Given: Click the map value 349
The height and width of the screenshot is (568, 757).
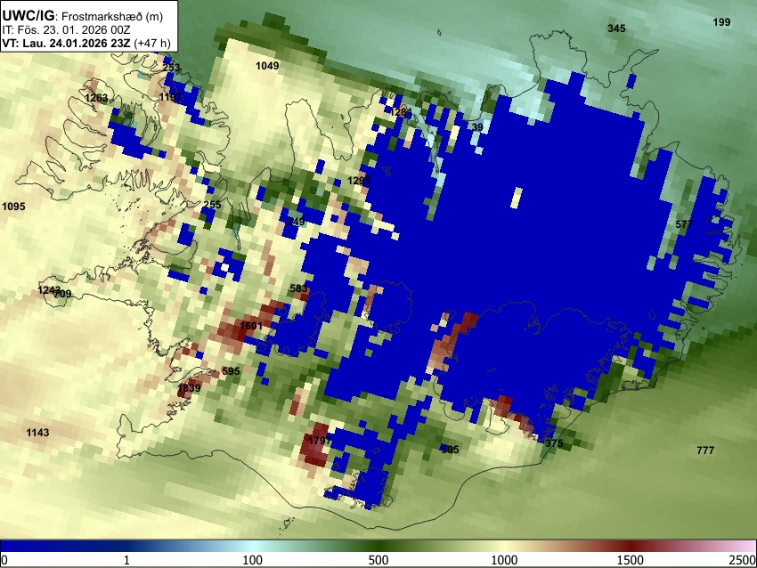Looking at the screenshot, I should 296,222.
